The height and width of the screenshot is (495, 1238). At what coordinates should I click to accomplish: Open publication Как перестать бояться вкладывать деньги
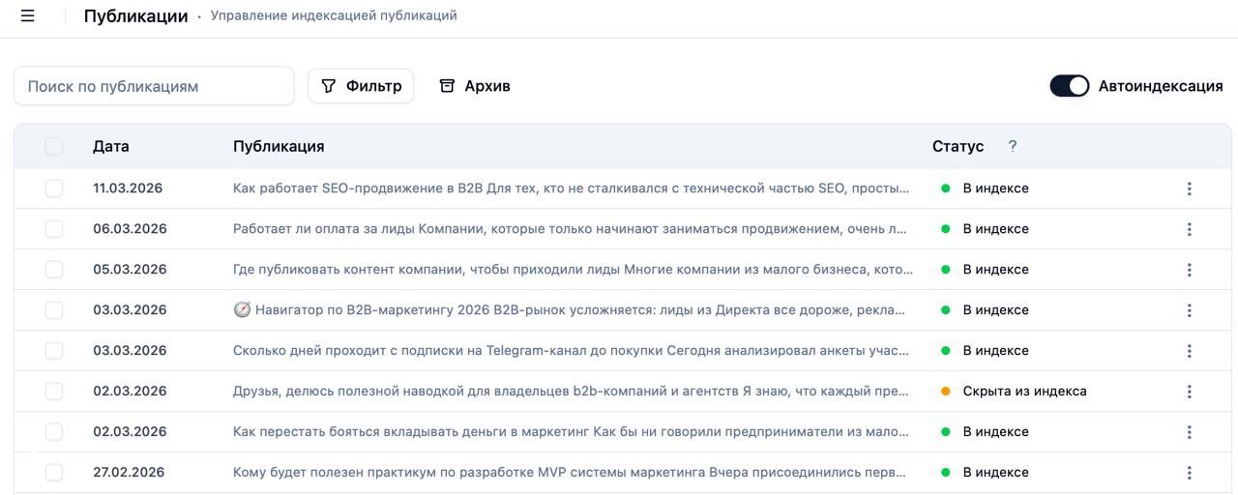tap(571, 432)
